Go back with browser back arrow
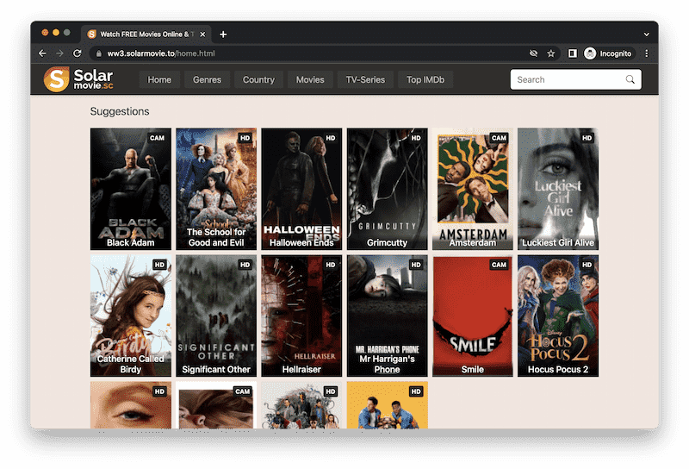This screenshot has width=689, height=469. 42,53
